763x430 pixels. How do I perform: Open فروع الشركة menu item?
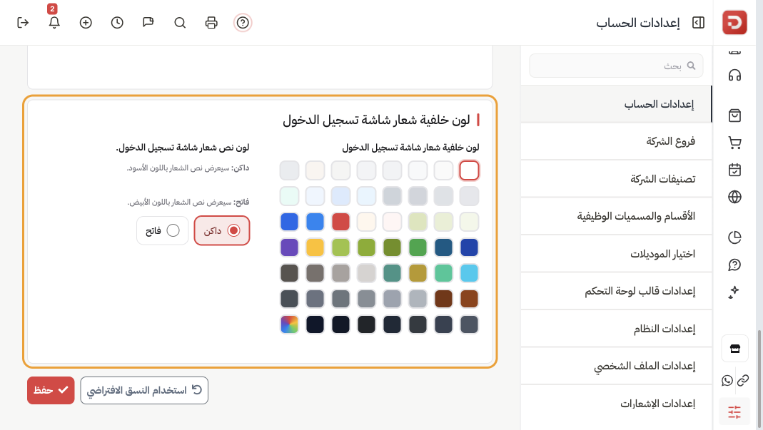click(x=617, y=141)
